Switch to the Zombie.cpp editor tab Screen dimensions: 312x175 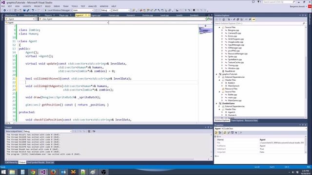tap(148, 15)
